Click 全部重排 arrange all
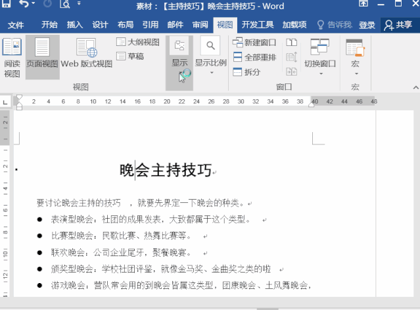 (254, 57)
